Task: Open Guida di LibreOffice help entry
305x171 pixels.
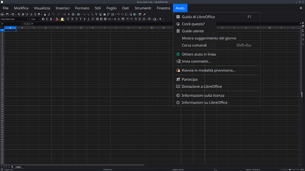Action: click(216, 17)
